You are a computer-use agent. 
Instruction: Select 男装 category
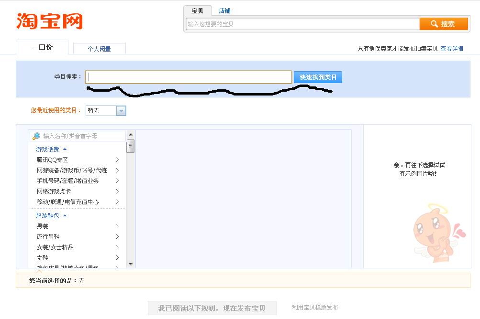tap(42, 226)
